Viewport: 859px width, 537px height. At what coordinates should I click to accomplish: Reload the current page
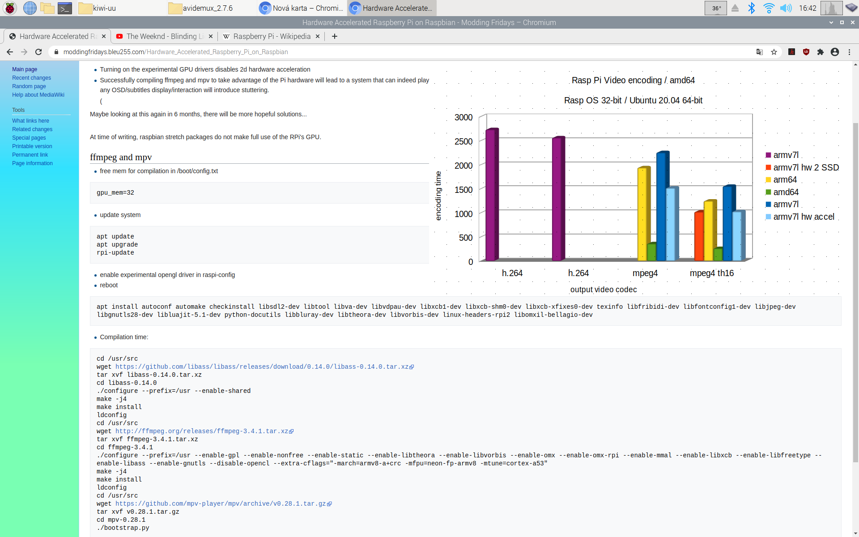click(x=38, y=52)
